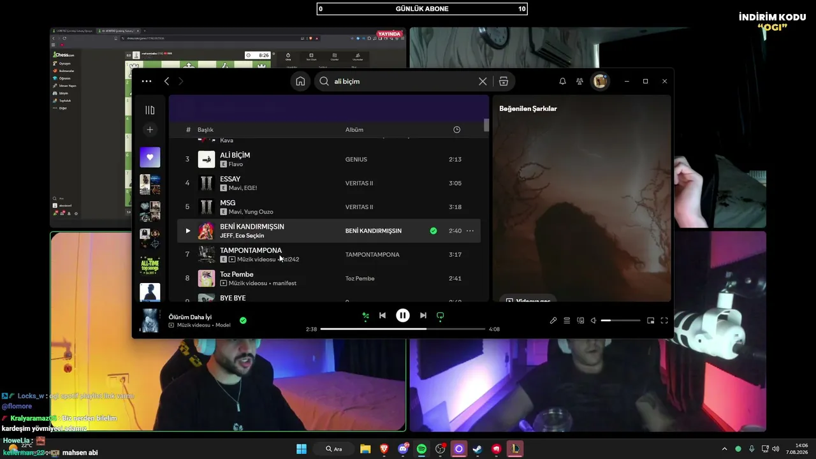The image size is (816, 459).
Task: Open League of Legends from the taskbar
Action: [515, 449]
